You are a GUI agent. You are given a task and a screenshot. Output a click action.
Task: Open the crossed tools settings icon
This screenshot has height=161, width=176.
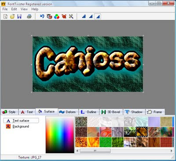tap(71, 16)
